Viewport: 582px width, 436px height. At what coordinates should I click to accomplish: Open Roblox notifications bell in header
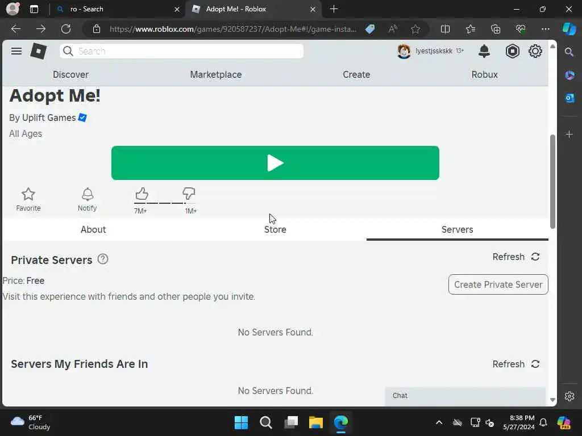[x=484, y=51]
